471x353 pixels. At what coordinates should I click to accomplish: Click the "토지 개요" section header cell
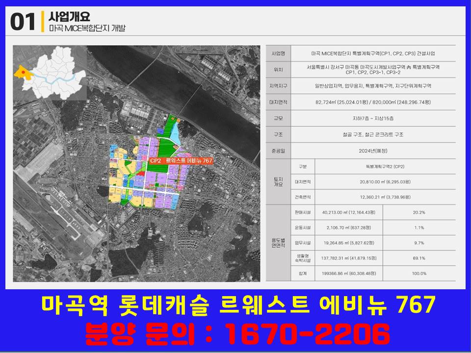click(x=278, y=181)
